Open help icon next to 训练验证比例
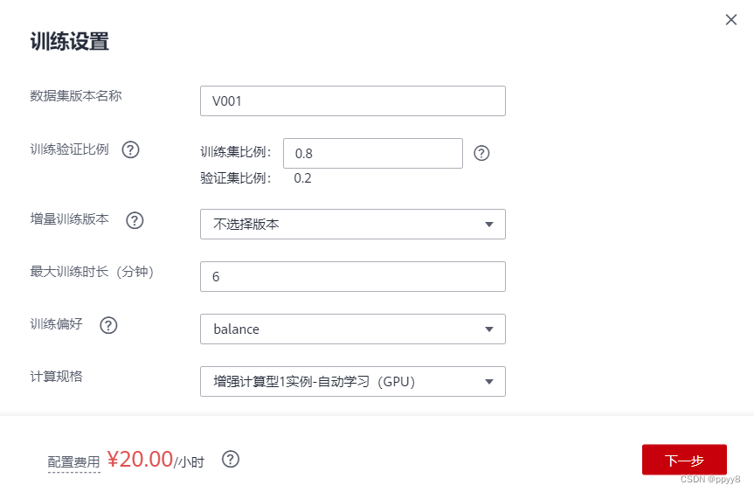754x492 pixels. click(130, 149)
